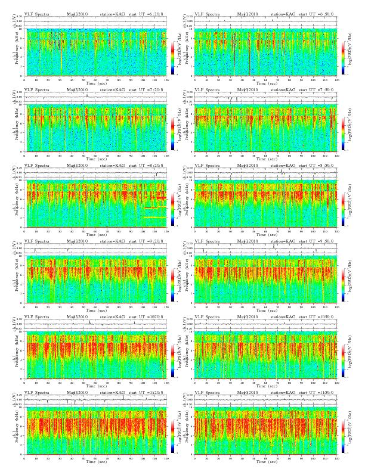Click the 'start UT =8:50:0' label

316,165
